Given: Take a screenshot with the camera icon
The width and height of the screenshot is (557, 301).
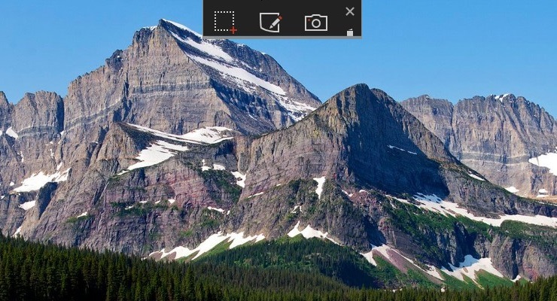Looking at the screenshot, I should click(316, 23).
